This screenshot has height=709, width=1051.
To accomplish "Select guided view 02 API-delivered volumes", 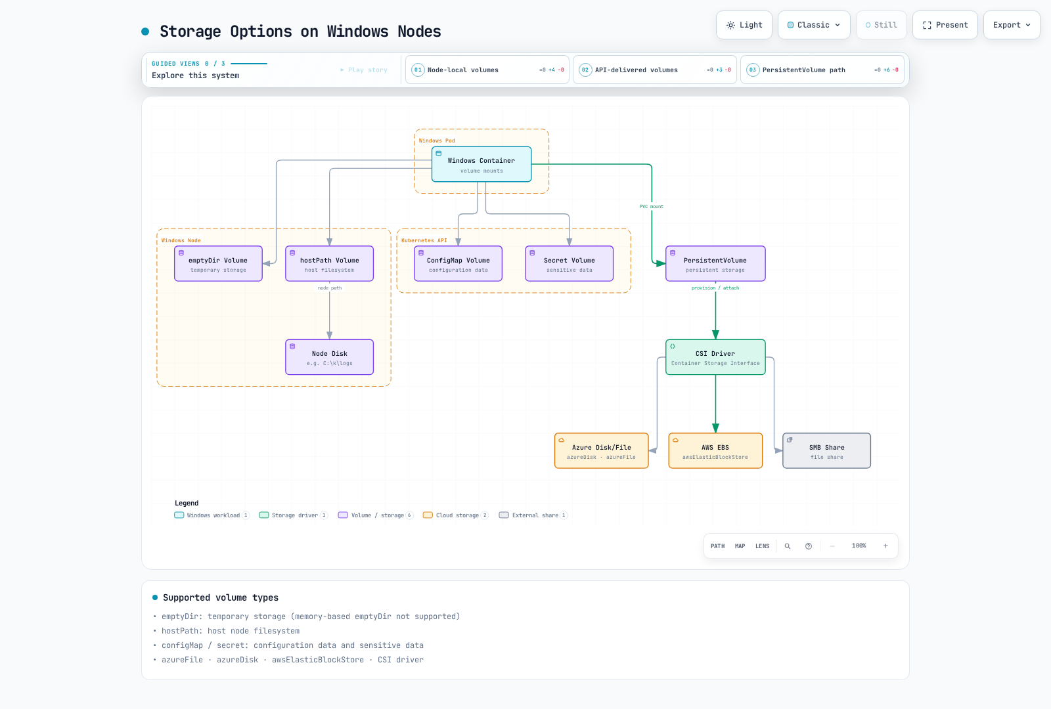I will 655,70.
